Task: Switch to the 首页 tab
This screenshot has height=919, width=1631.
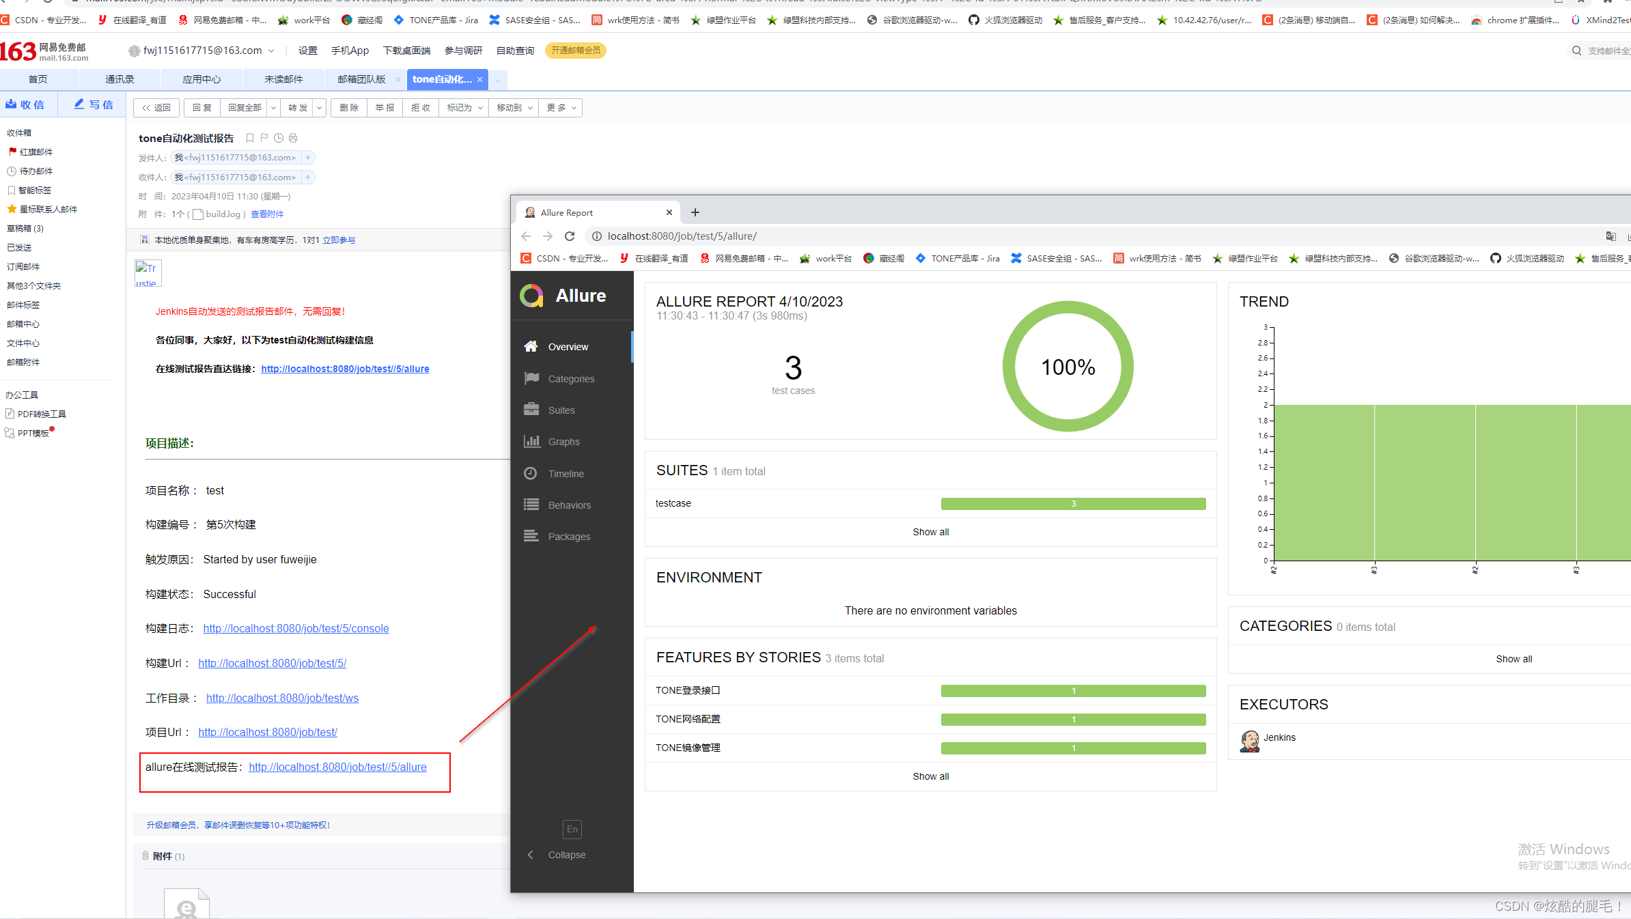Action: [38, 79]
